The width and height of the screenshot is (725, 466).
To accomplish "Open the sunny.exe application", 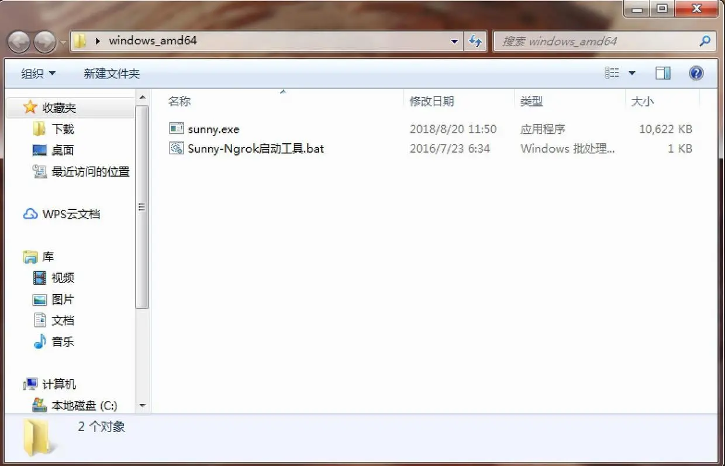I will click(213, 129).
